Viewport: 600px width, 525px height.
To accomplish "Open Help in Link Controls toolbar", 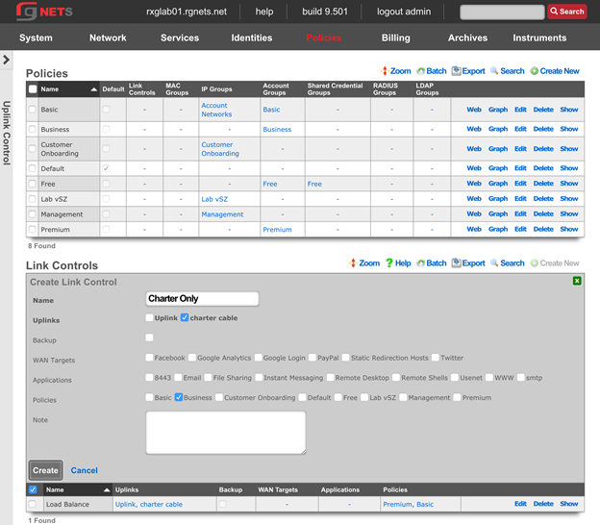I will point(398,263).
